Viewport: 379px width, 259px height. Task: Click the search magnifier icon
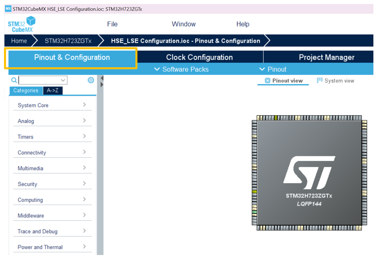click(x=14, y=80)
